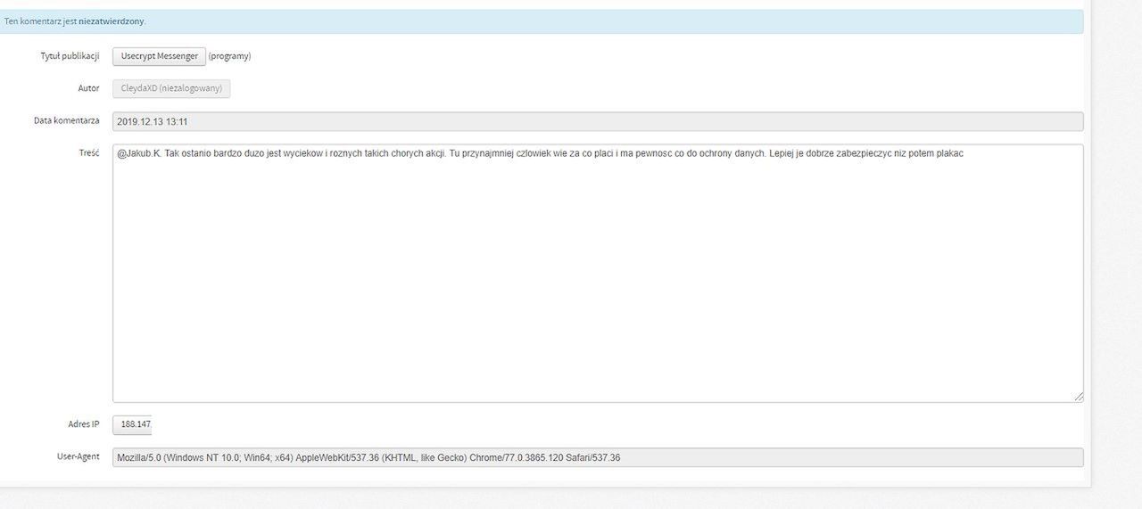Click the 'Data komentarza' label
The height and width of the screenshot is (509, 1142).
67,120
